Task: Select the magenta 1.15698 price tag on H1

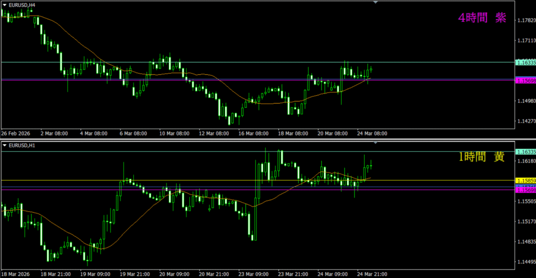Action: 526,191
